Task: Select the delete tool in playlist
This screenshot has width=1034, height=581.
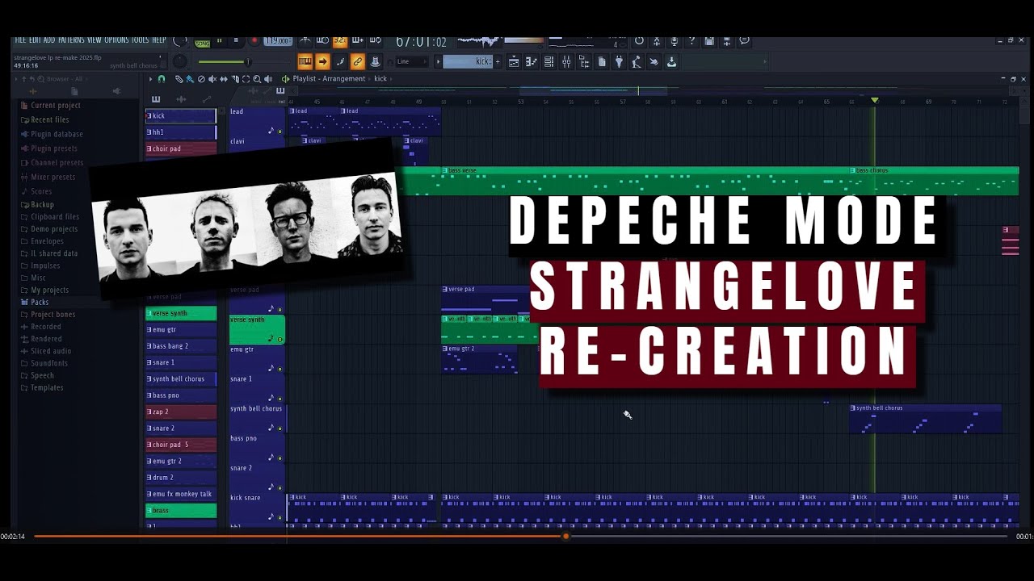Action: click(200, 79)
